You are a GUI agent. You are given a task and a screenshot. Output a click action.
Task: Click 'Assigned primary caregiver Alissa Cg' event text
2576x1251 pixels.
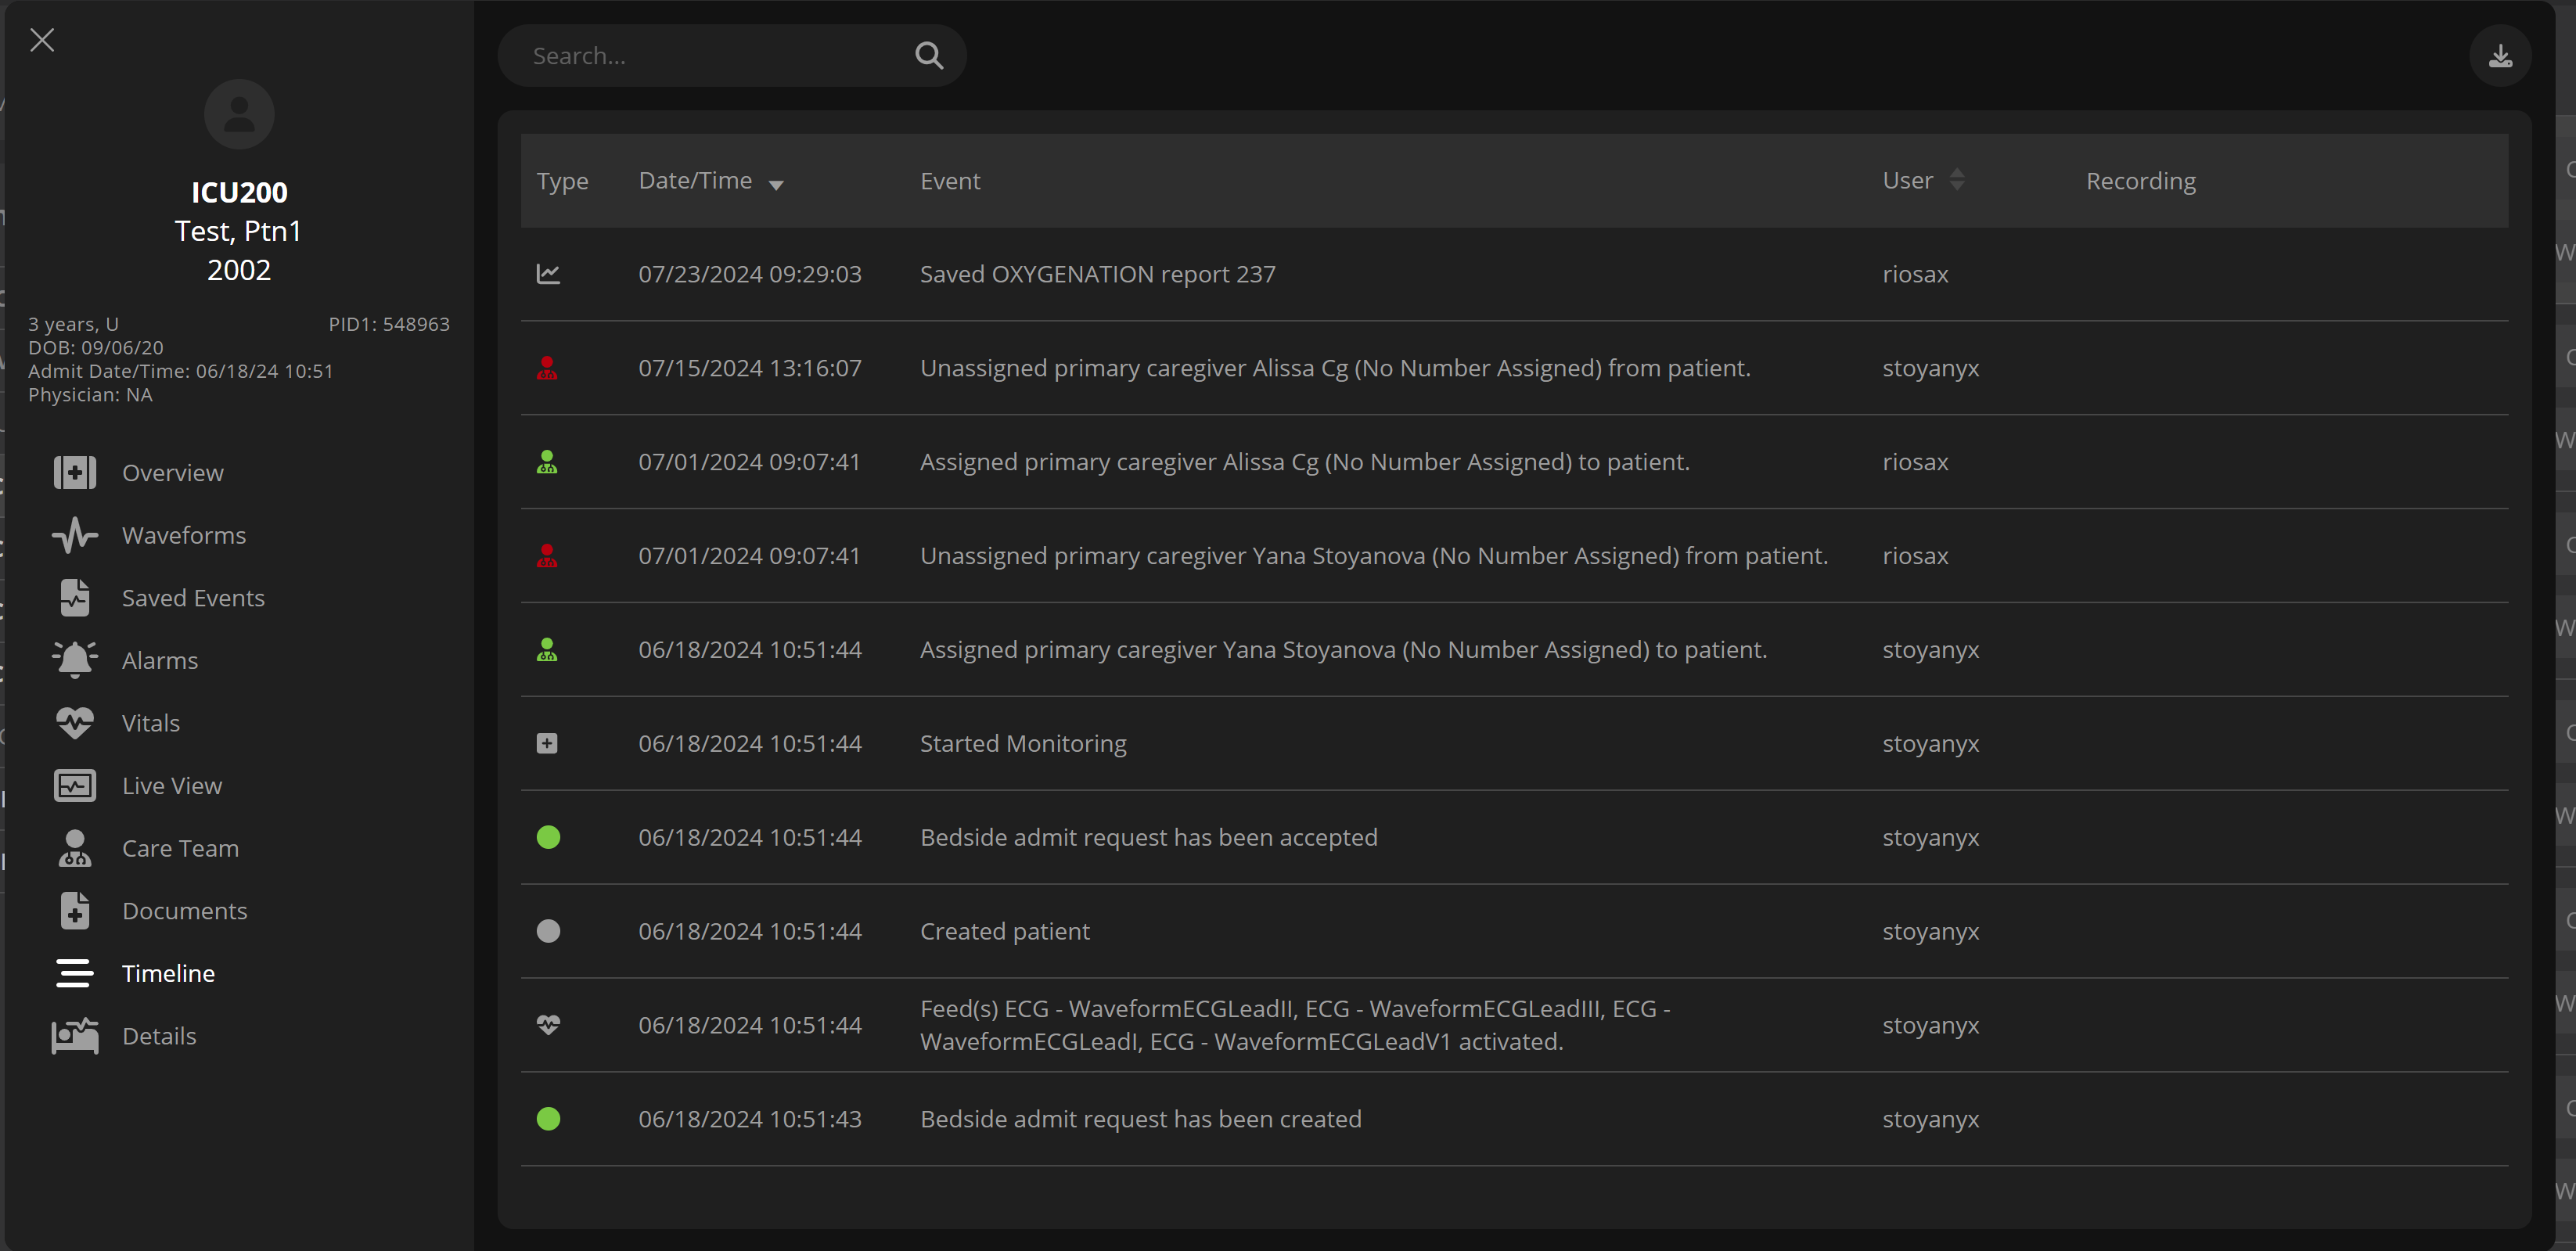[x=1305, y=462]
